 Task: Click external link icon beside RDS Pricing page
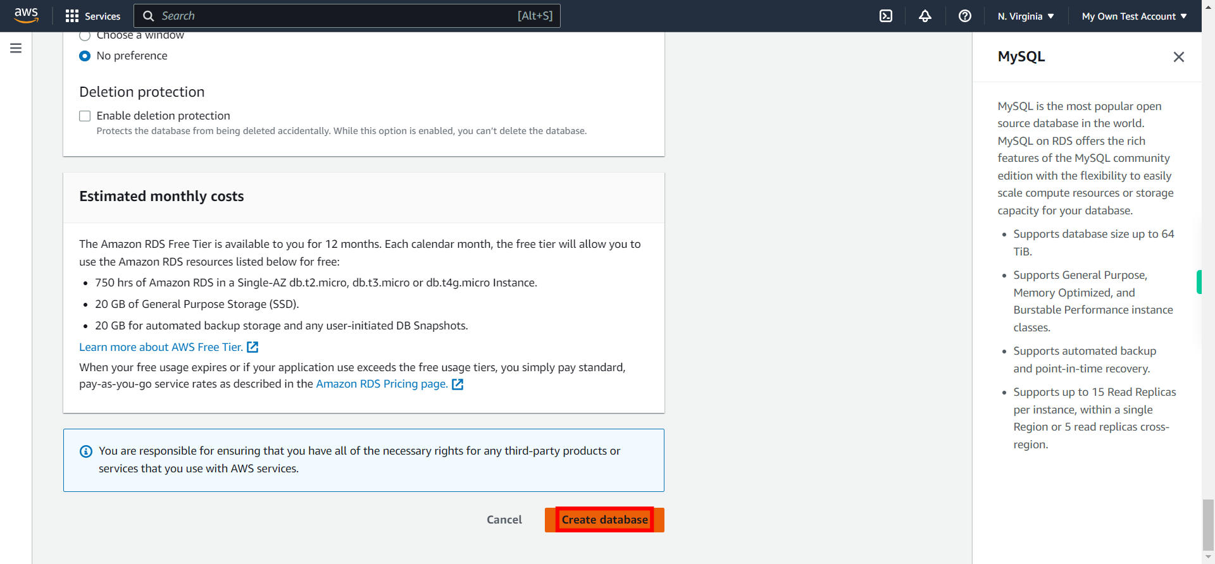(x=458, y=384)
